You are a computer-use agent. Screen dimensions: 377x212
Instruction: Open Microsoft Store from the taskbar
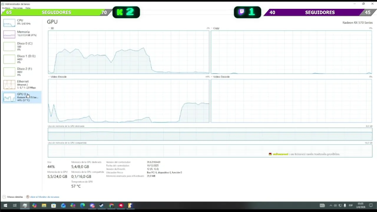click(x=54, y=206)
